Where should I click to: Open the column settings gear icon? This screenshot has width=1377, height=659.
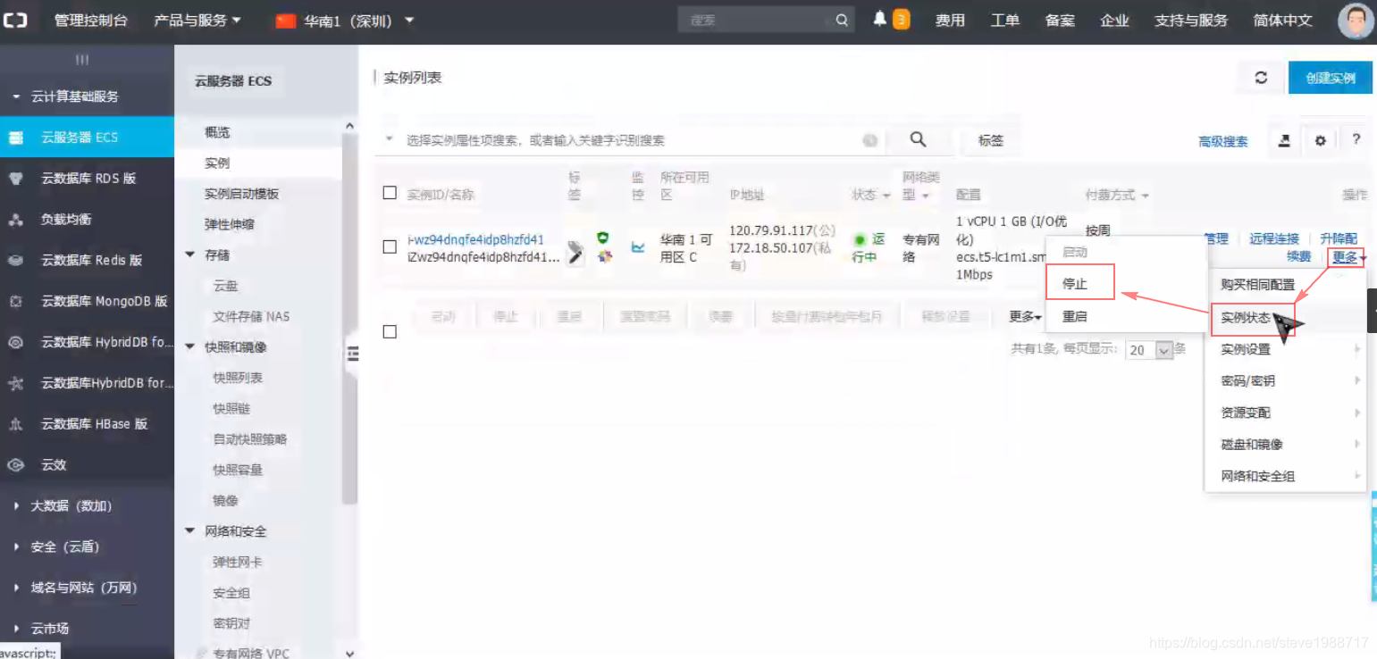pyautogui.click(x=1320, y=140)
